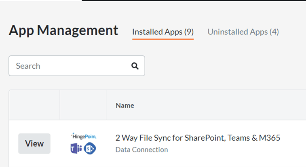The height and width of the screenshot is (167, 306).
Task: Click the HingePoint logo
Action: [x=83, y=136]
